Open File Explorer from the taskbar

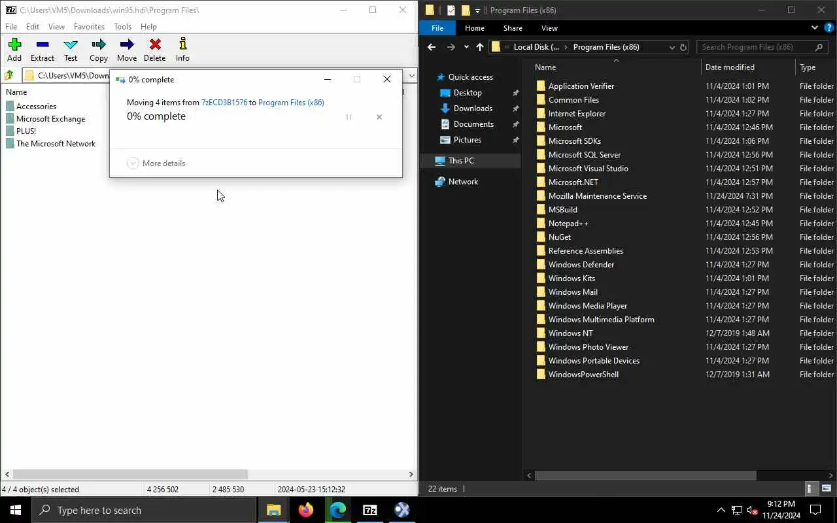pyautogui.click(x=273, y=510)
